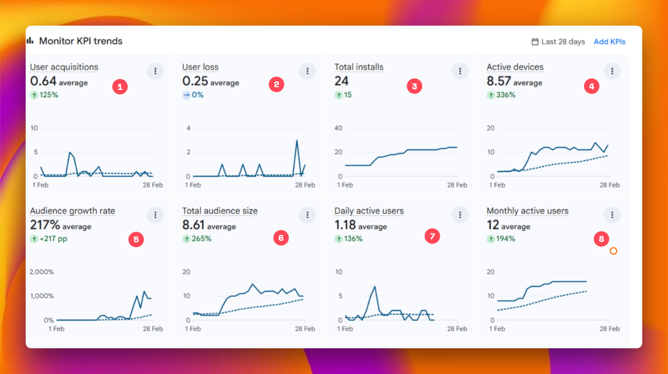The width and height of the screenshot is (668, 374).
Task: Click the Audience growth rate metric title
Action: coord(72,211)
